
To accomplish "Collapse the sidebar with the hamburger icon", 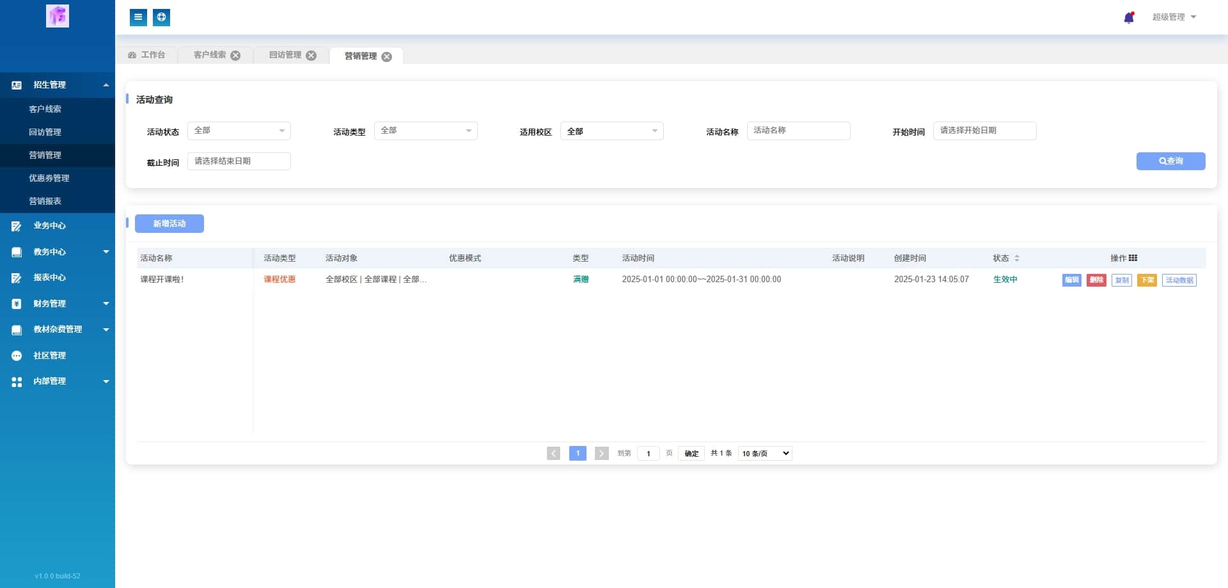I will coord(138,17).
